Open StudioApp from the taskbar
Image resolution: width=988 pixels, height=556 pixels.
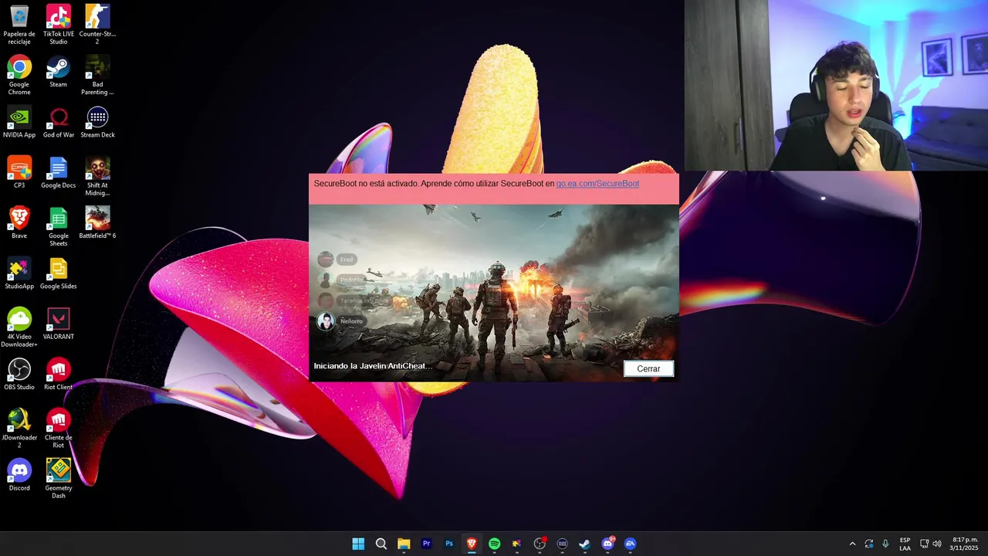click(517, 544)
